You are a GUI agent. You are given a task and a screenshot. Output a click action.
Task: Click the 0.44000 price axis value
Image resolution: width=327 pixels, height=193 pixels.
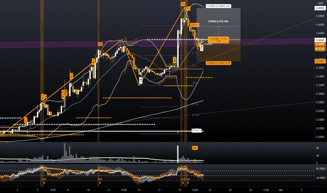(320, 33)
